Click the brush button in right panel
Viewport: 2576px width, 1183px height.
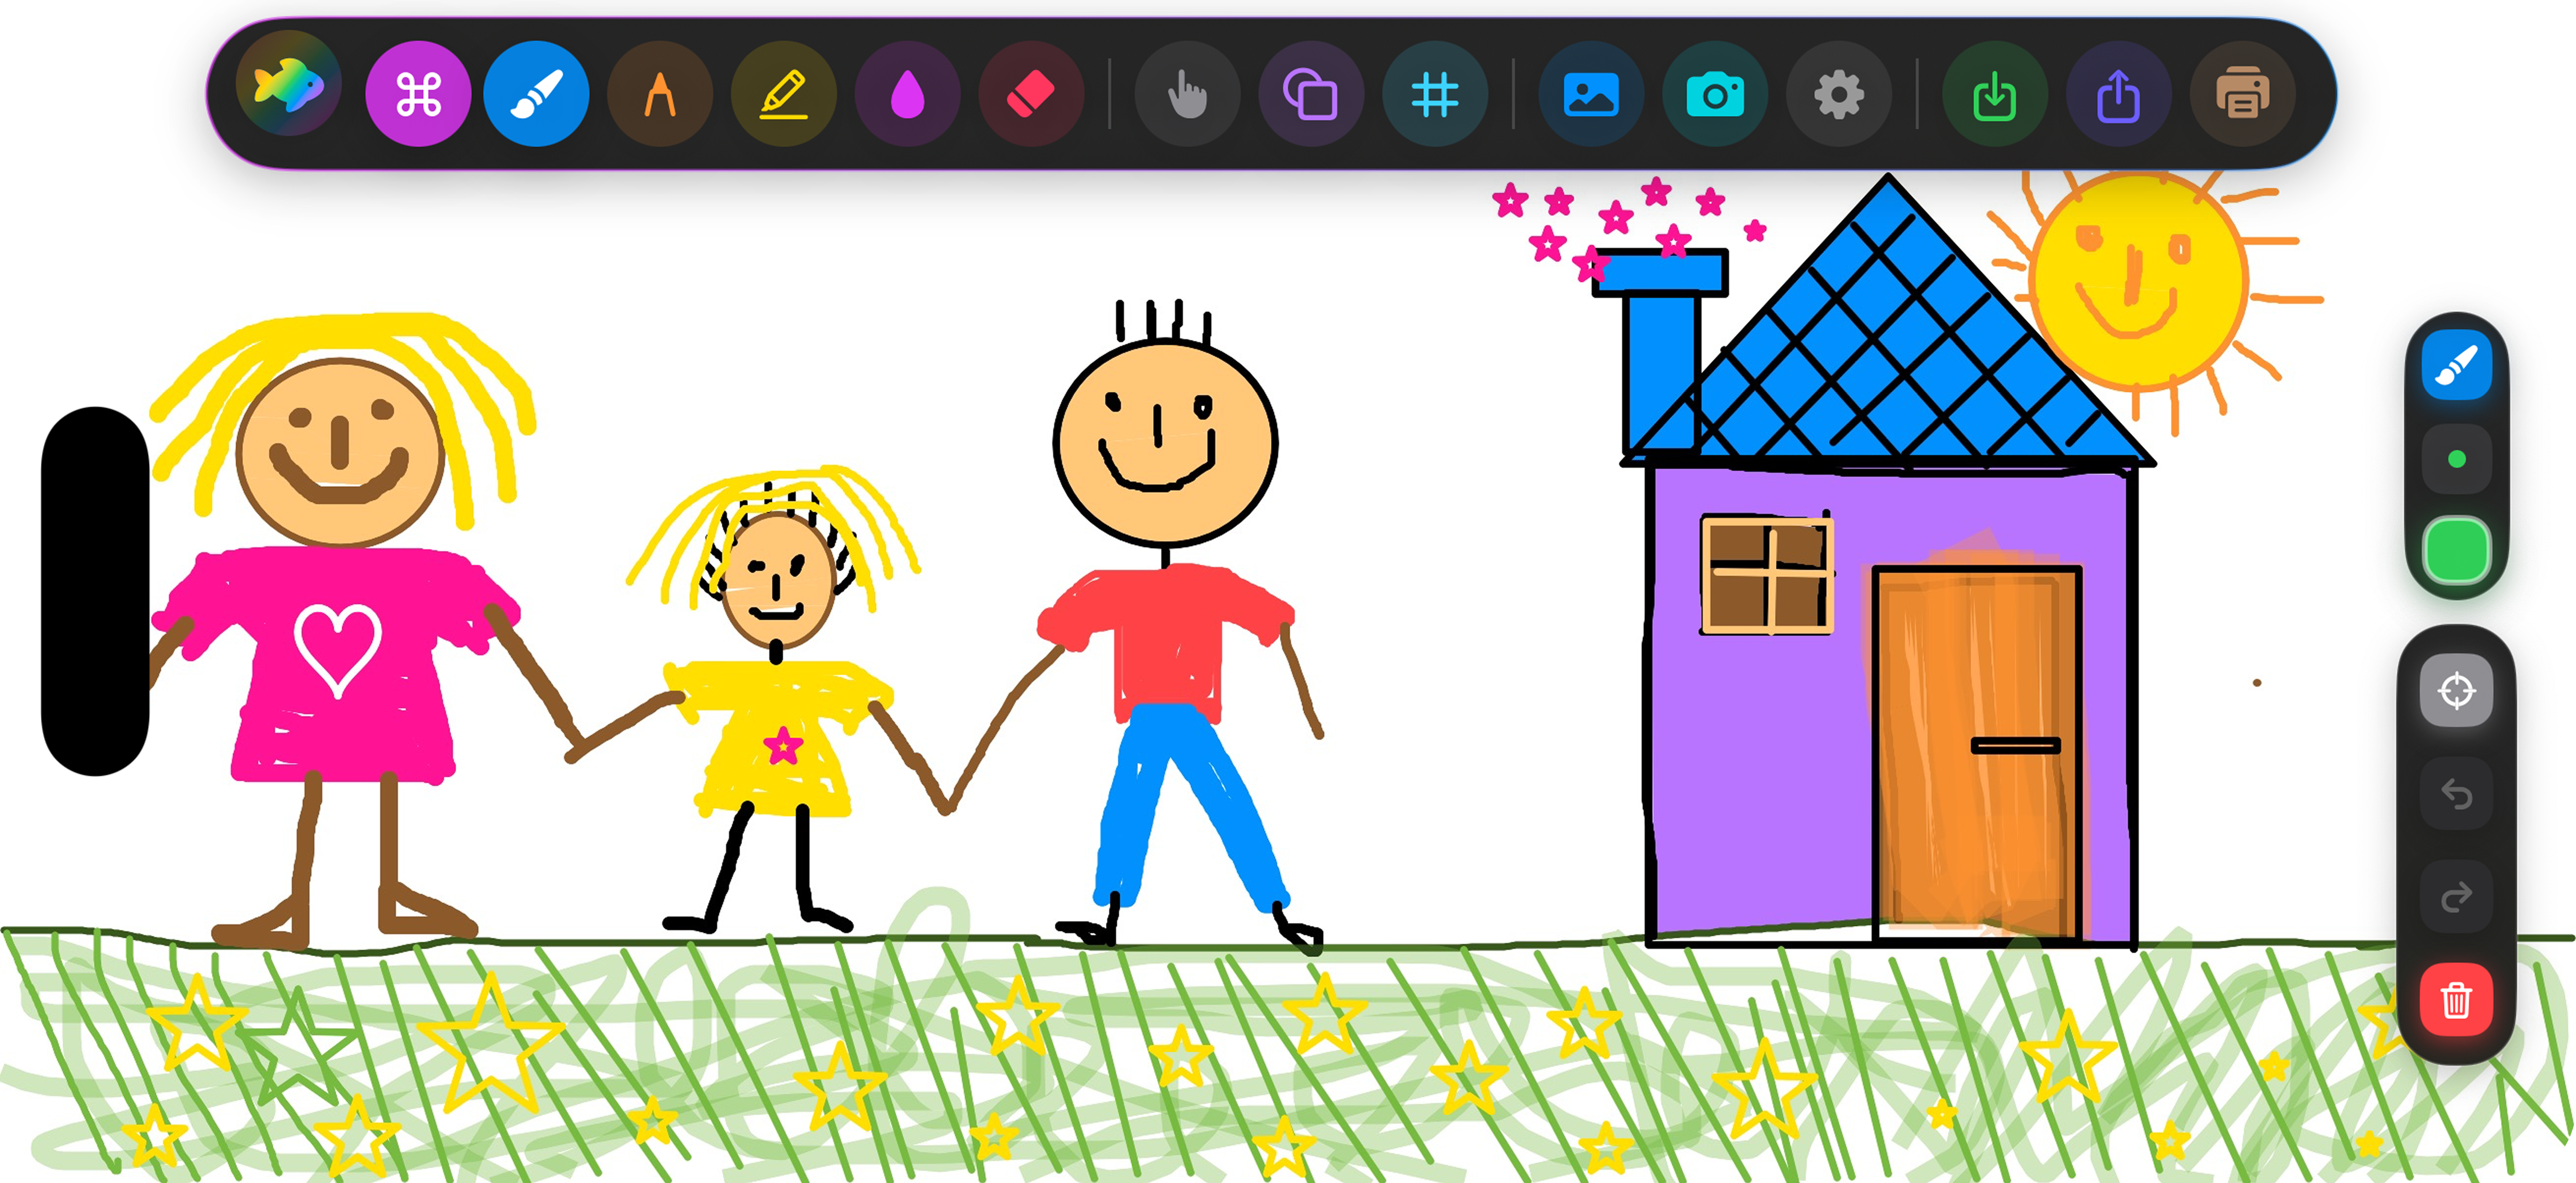point(2457,365)
